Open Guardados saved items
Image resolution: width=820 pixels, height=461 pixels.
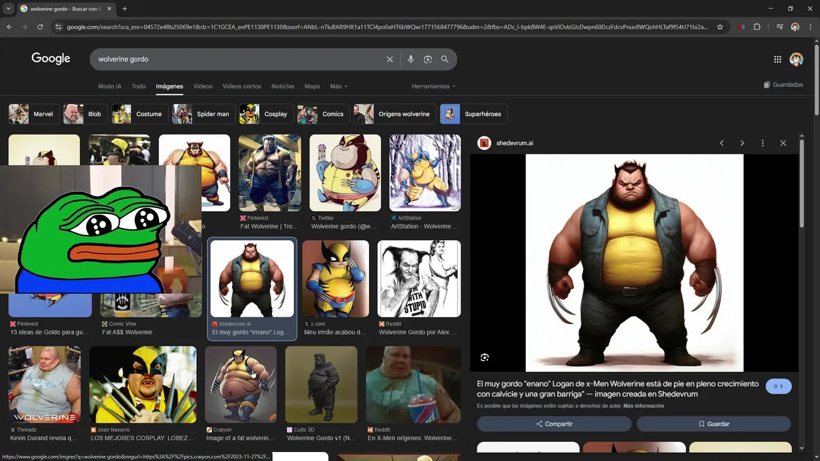point(783,85)
